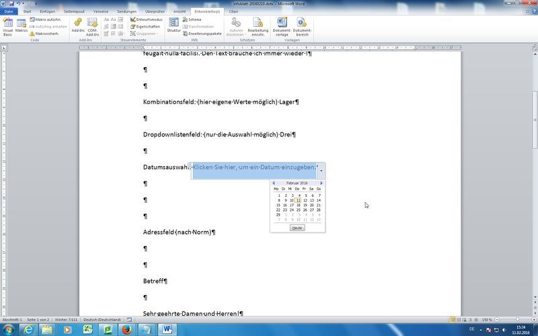Switch to the Ansicht tab
538x336 pixels.
[180, 11]
